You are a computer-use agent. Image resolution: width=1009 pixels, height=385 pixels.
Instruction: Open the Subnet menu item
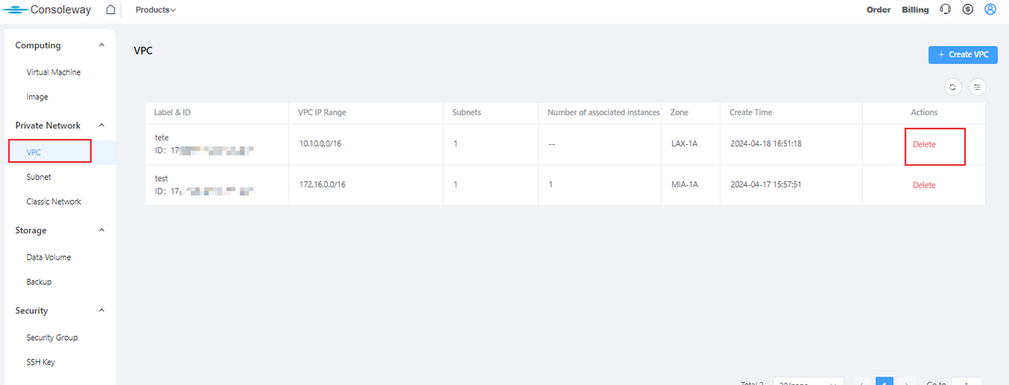pyautogui.click(x=39, y=177)
